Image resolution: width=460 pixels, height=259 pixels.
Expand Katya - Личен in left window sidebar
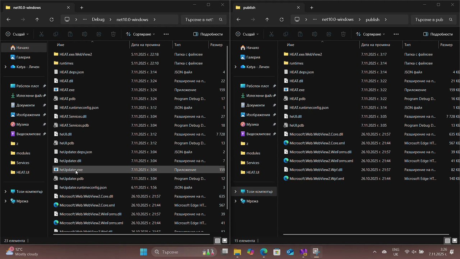click(x=5, y=67)
